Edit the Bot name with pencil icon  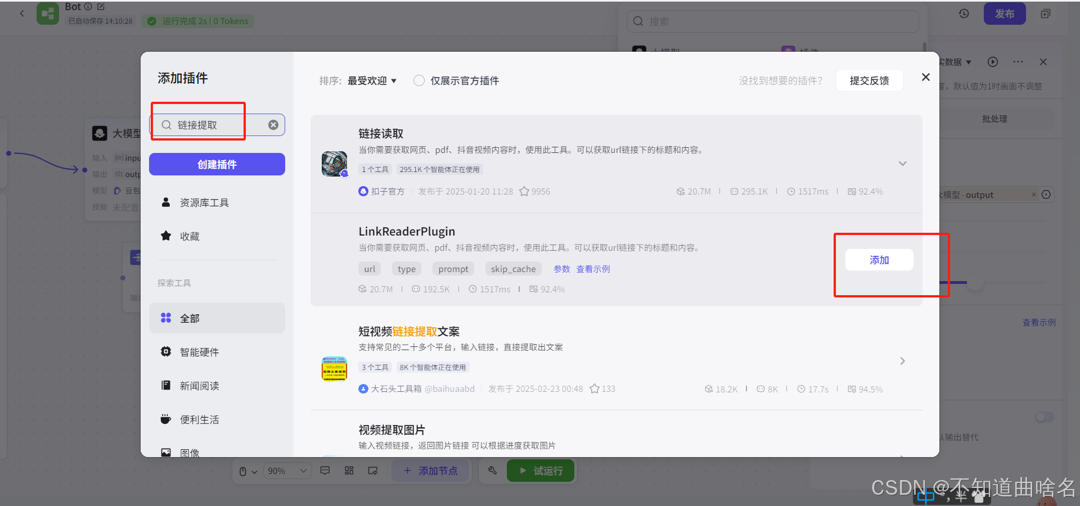point(101,7)
